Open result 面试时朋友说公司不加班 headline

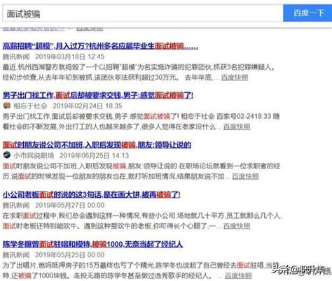tap(97, 145)
